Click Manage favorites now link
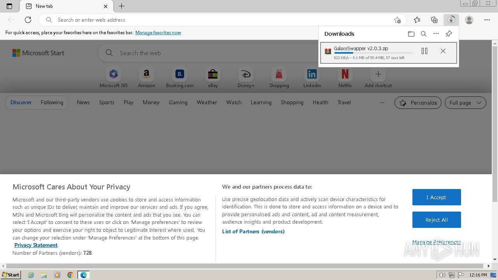The image size is (498, 280). click(x=158, y=33)
